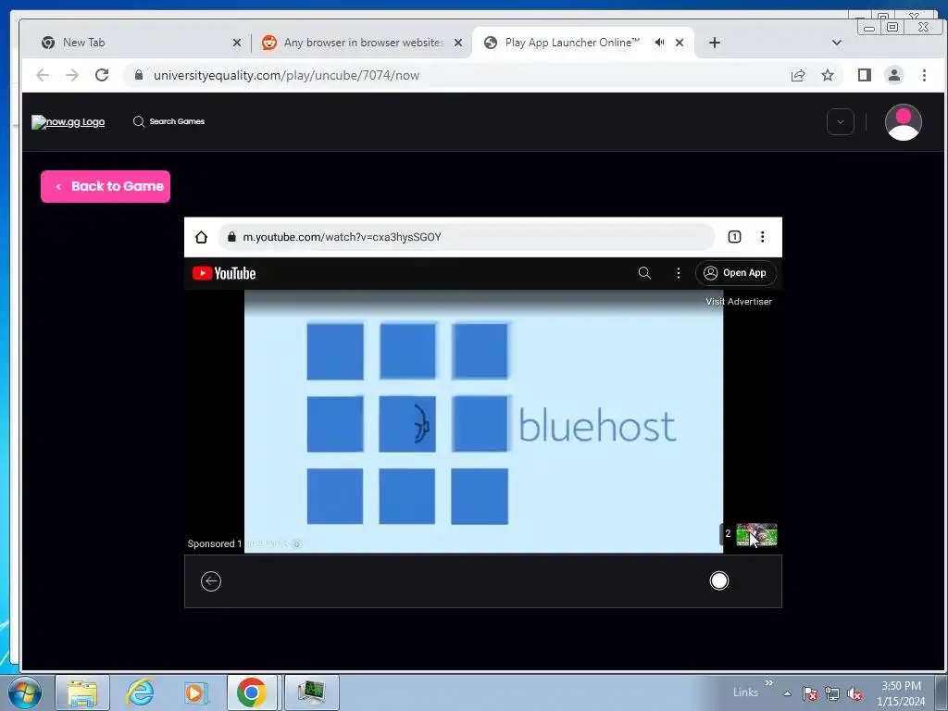The image size is (948, 711).
Task: Expand the header dropdown chevron box
Action: point(840,121)
